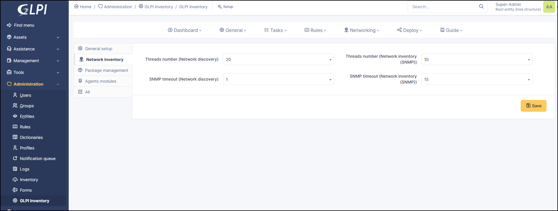This screenshot has width=558, height=211.
Task: Open SNMP timeout (Network discovery) dropdown
Action: pyautogui.click(x=278, y=79)
